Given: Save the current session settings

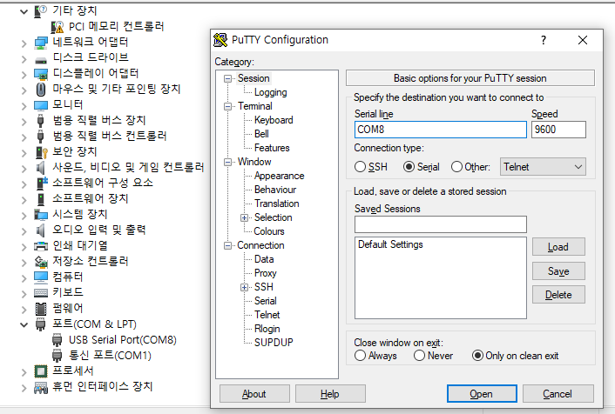Looking at the screenshot, I should [x=558, y=271].
